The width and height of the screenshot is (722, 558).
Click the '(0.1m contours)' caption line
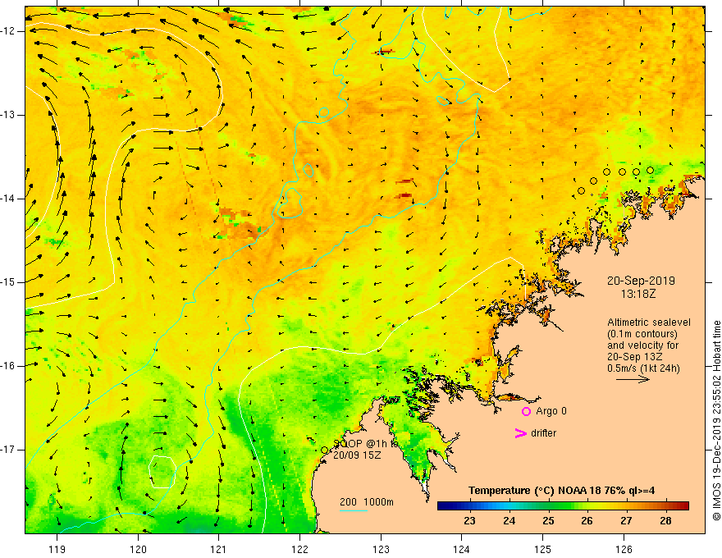tap(642, 334)
